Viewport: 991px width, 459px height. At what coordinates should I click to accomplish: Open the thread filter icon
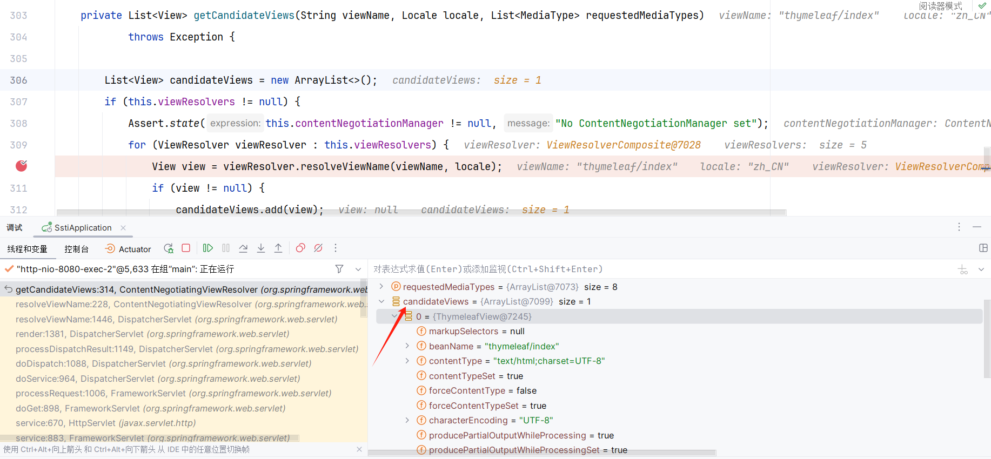coord(339,269)
